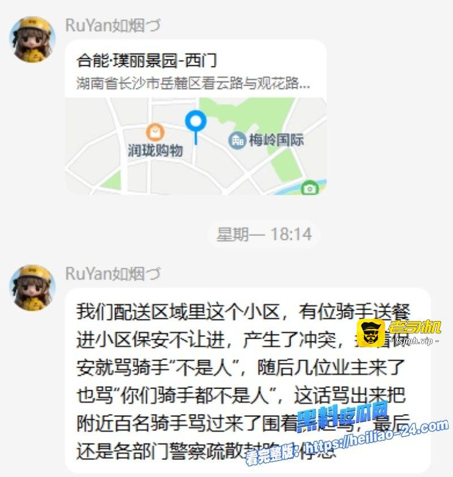The height and width of the screenshot is (477, 453).
Task: Open the heiliao-24.com watermark link
Action: tap(377, 438)
